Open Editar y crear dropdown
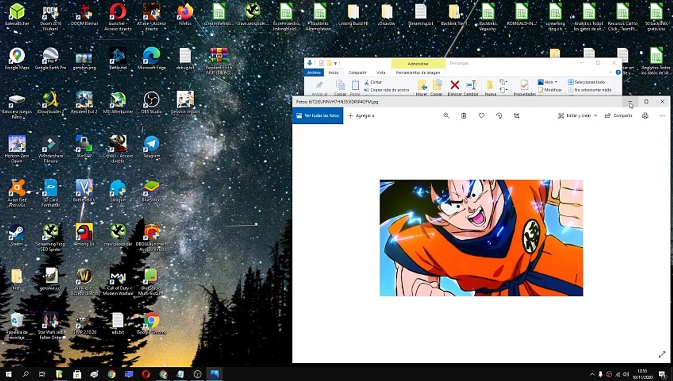Screen dimensions: 673x381 pyautogui.click(x=577, y=115)
